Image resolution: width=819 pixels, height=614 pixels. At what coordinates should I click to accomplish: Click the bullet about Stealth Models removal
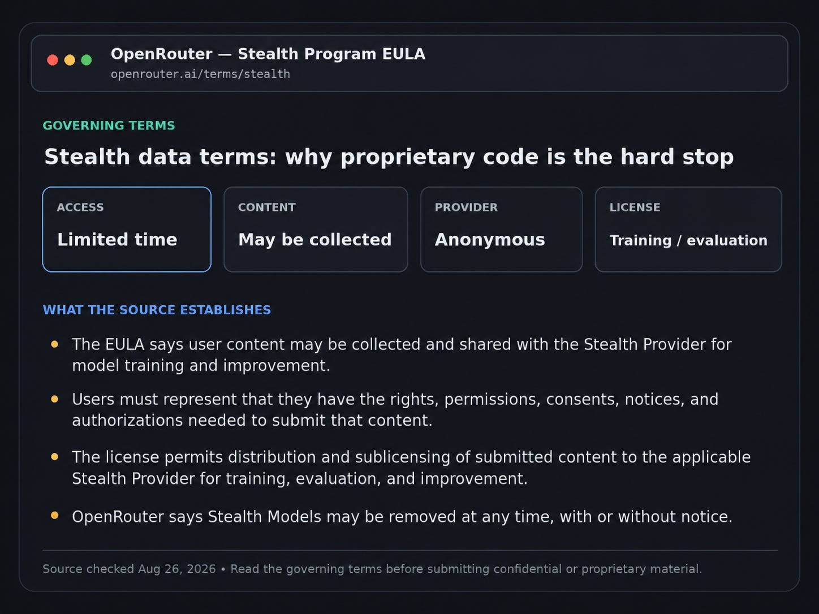(402, 517)
